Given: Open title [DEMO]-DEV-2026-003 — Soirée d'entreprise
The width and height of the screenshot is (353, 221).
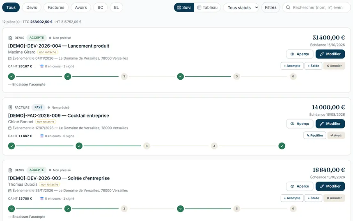Looking at the screenshot, I should (59, 178).
